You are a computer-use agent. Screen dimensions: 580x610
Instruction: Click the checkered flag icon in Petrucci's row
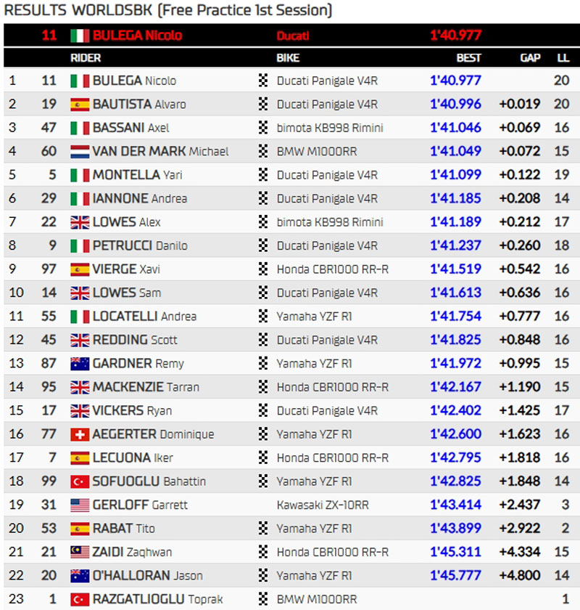[x=263, y=245]
